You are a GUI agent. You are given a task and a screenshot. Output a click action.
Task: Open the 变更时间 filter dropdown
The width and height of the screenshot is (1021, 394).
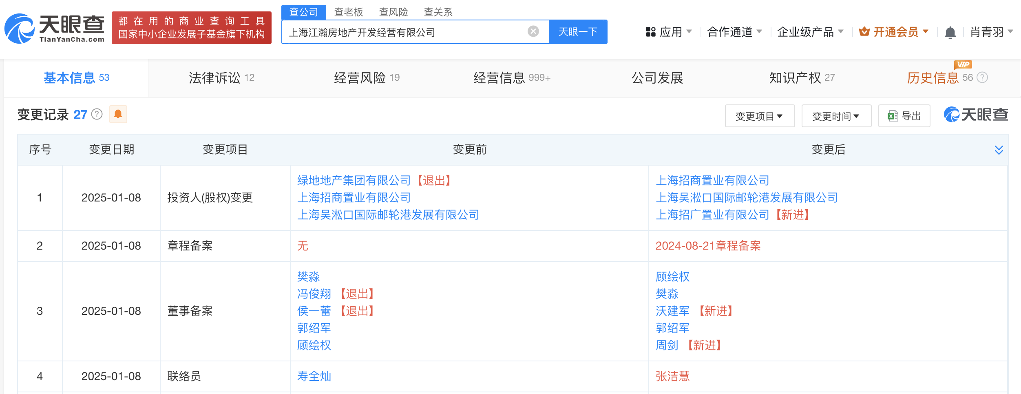tap(836, 116)
